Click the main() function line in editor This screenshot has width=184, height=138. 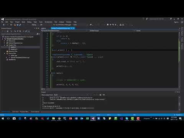(x=57, y=73)
